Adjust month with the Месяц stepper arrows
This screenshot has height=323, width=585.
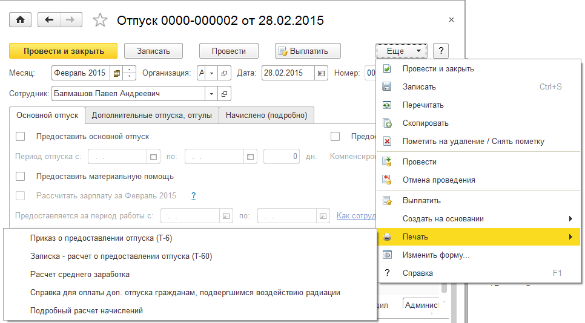pos(129,73)
